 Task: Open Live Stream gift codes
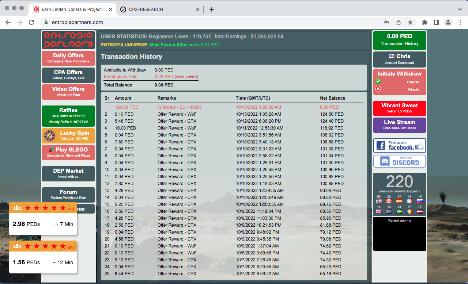(400, 125)
